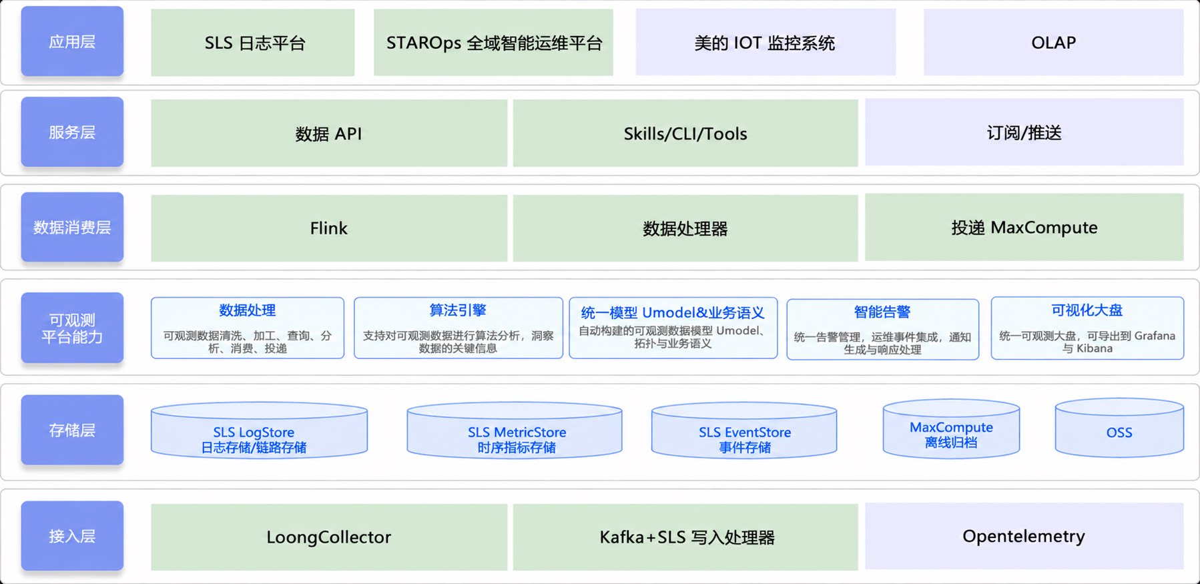Viewport: 1200px width, 584px height.
Task: Select the Opentelemetry block
Action: pyautogui.click(x=1024, y=536)
